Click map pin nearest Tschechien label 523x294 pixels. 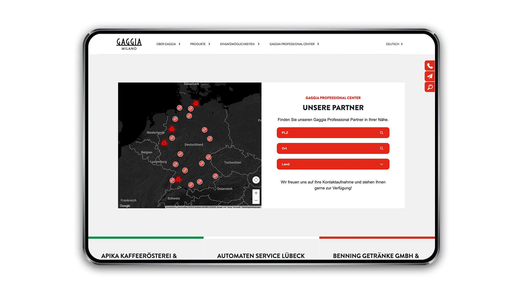point(208,157)
